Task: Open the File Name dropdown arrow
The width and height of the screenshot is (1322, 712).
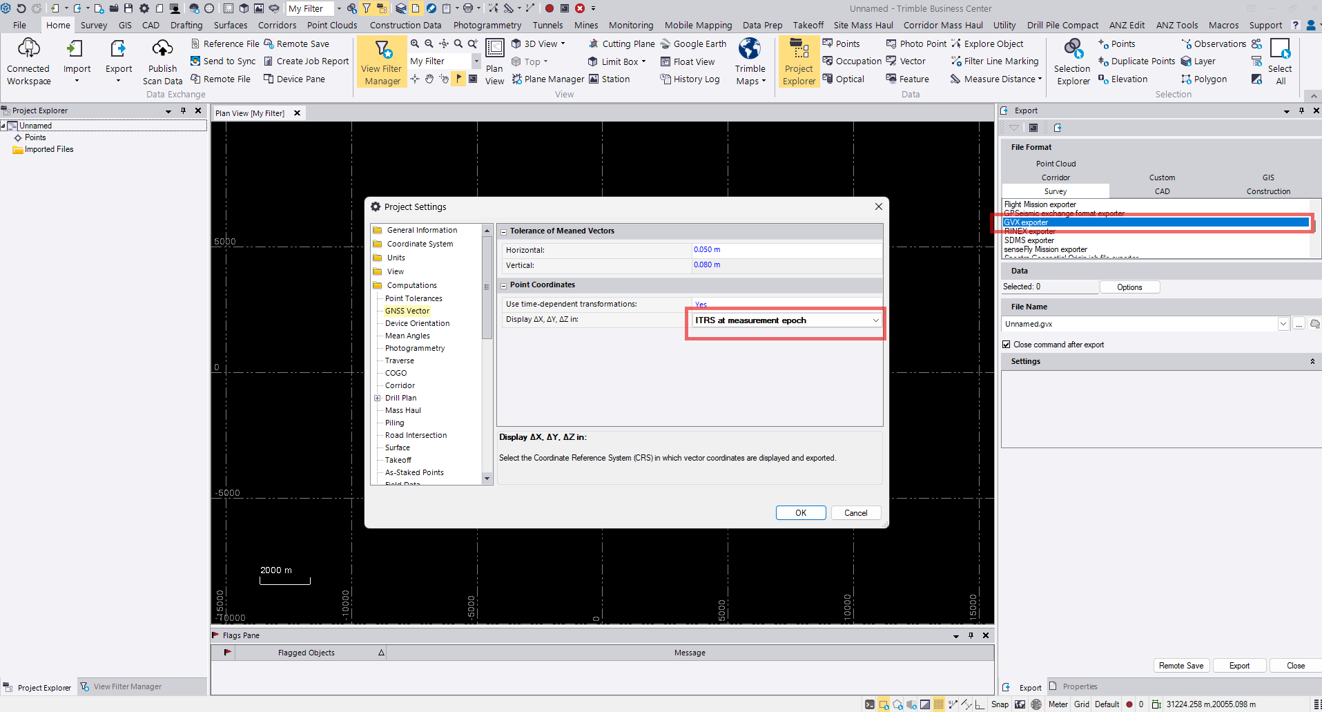Action: pyautogui.click(x=1283, y=324)
